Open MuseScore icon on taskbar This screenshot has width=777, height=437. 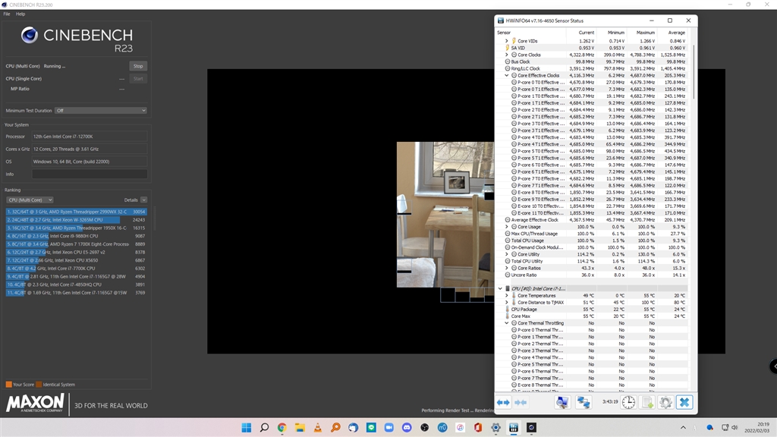pyautogui.click(x=442, y=428)
